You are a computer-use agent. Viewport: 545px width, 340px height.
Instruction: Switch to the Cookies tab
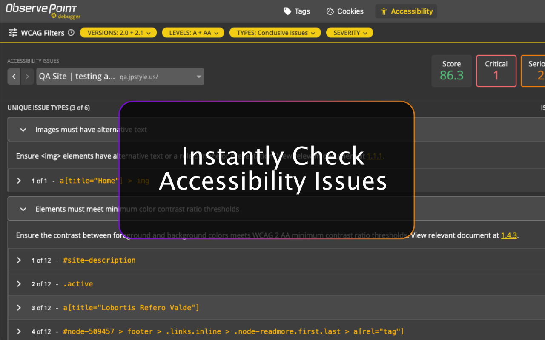click(345, 11)
